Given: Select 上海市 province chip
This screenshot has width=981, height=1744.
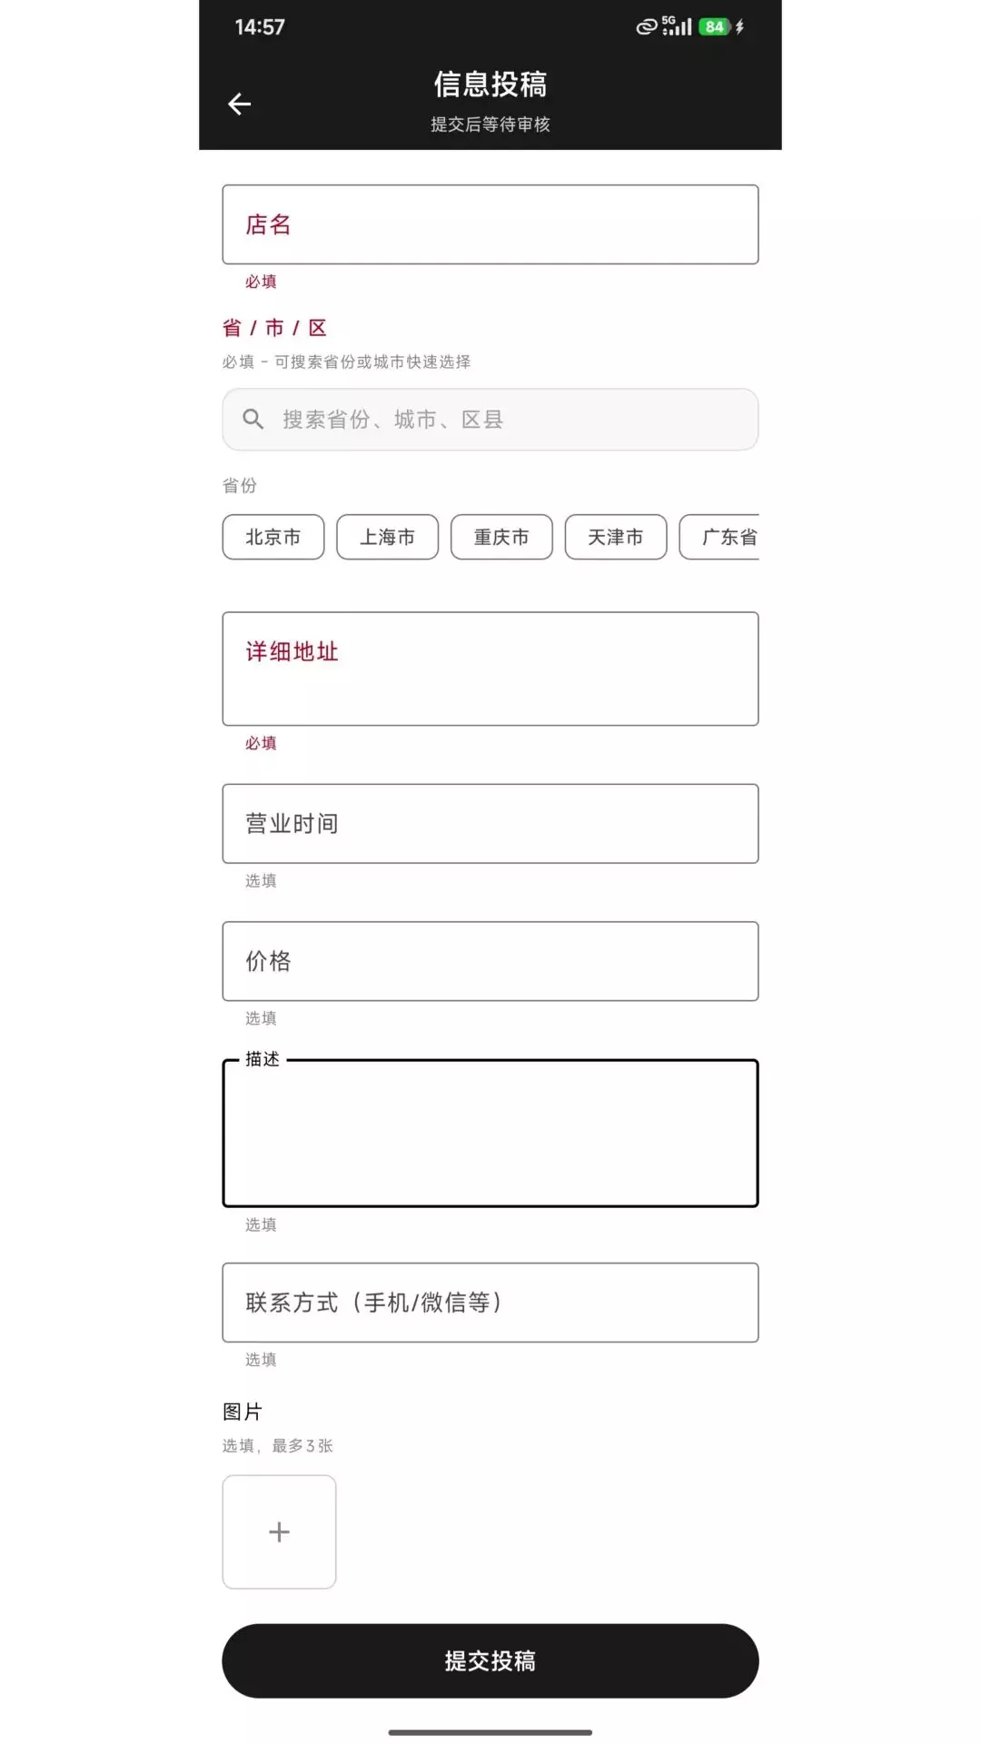Looking at the screenshot, I should [387, 537].
